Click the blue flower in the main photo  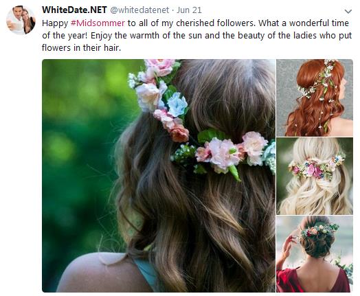177,104
